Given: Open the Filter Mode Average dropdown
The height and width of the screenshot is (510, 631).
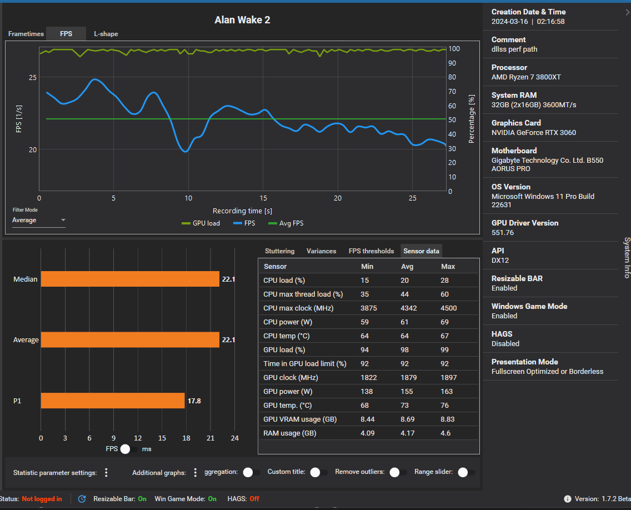Looking at the screenshot, I should tap(39, 220).
